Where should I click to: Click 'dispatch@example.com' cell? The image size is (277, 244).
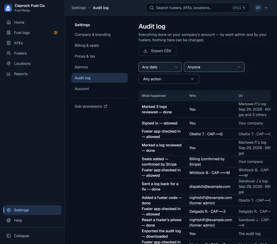pyautogui.click(x=209, y=186)
